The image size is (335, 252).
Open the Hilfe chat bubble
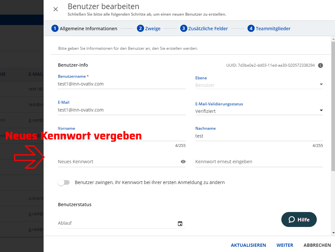point(299,220)
